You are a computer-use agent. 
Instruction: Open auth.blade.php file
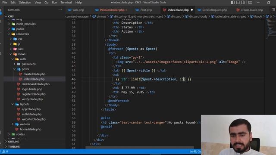click(x=31, y=114)
